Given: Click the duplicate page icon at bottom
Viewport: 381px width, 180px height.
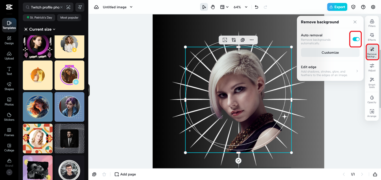Looking at the screenshot, I should (x=94, y=174).
